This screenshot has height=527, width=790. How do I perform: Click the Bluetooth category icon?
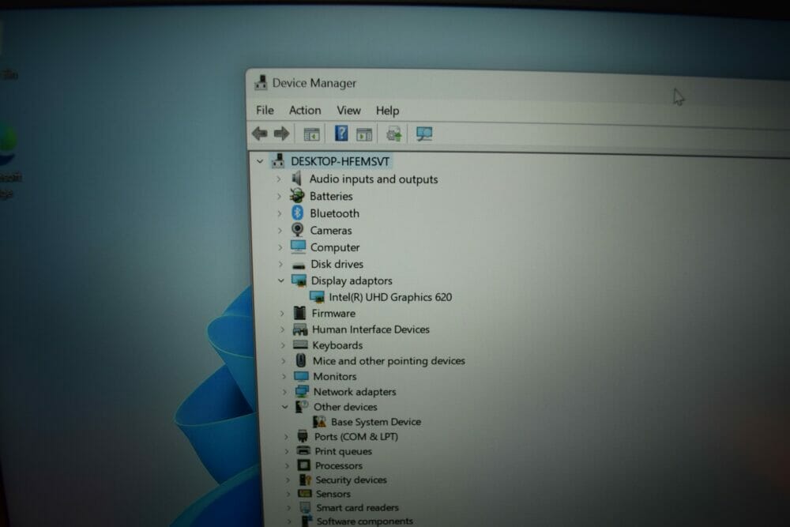click(x=297, y=213)
